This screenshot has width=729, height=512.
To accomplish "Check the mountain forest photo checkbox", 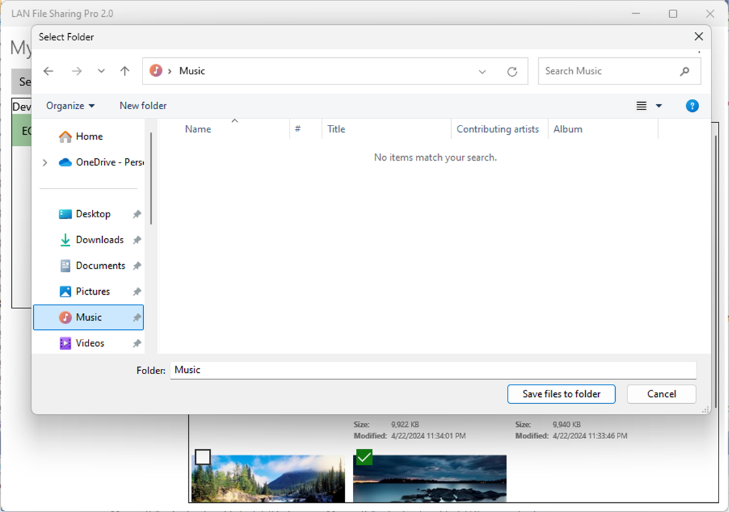I will (x=202, y=457).
